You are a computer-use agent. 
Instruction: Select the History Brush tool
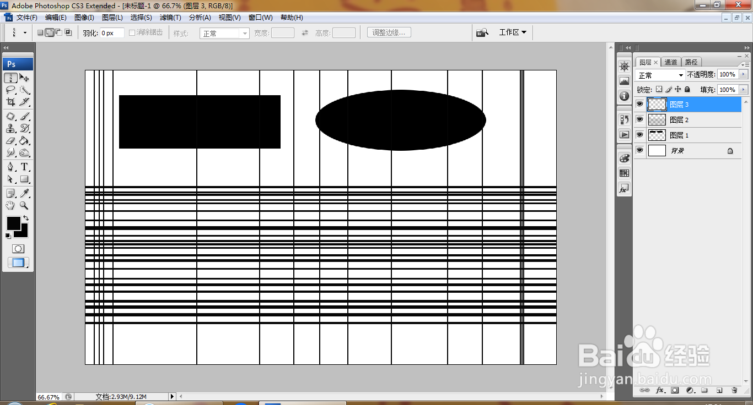(x=25, y=129)
